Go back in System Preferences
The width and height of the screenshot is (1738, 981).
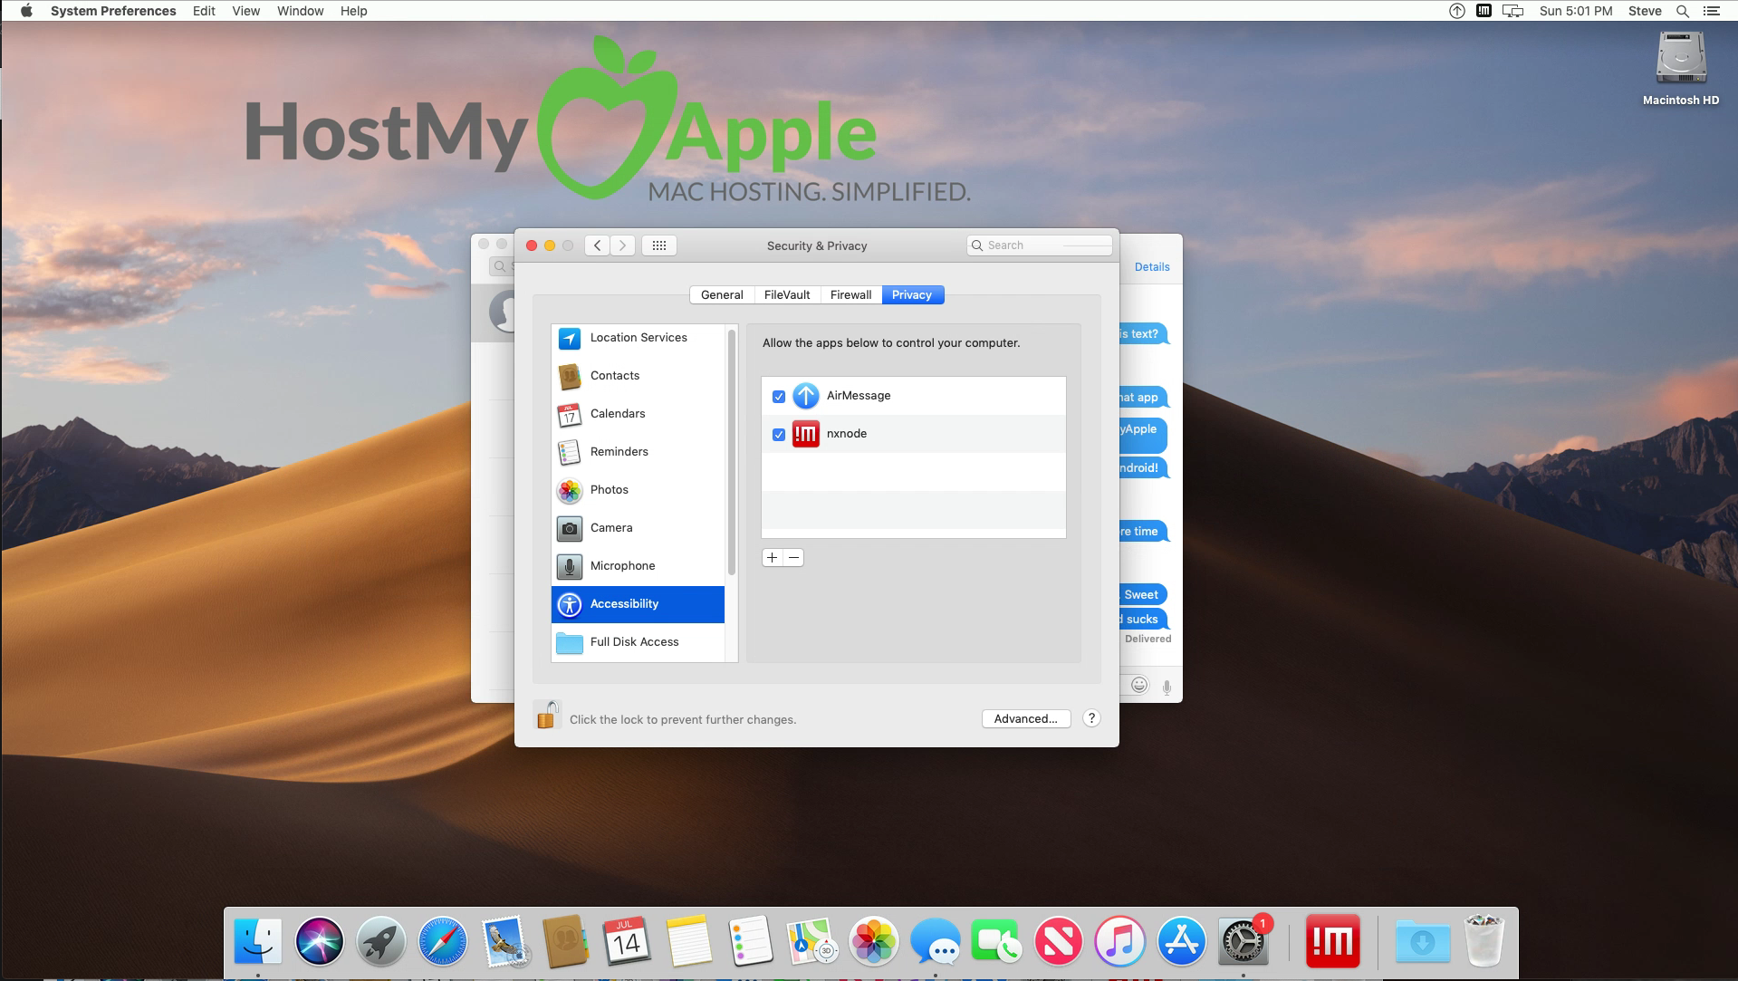tap(597, 245)
